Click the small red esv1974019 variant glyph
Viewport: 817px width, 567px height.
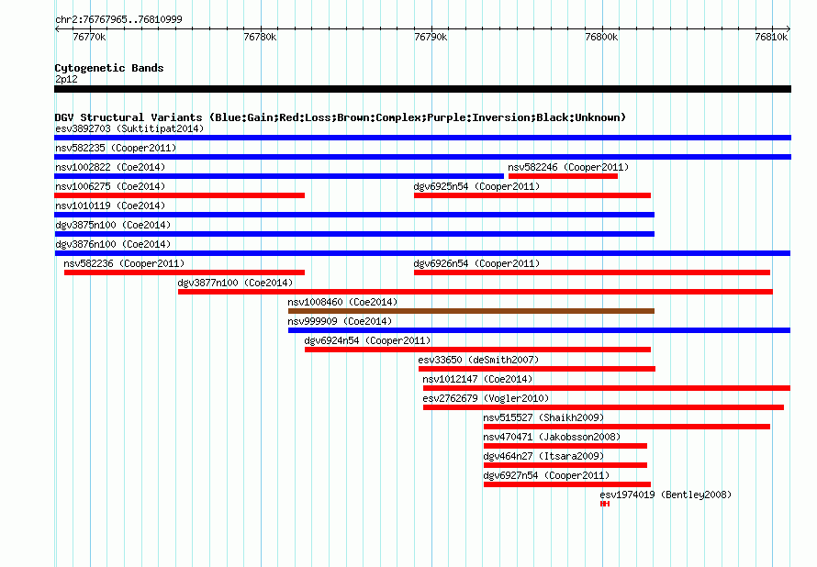(604, 504)
